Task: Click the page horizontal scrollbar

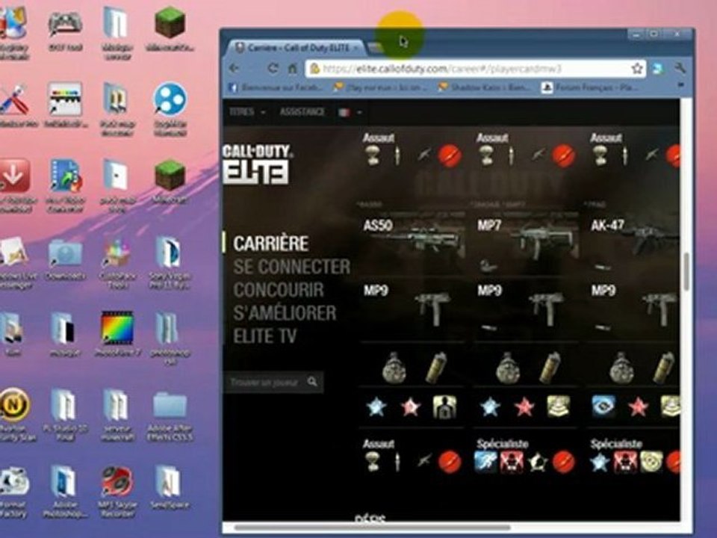Action: point(372,528)
